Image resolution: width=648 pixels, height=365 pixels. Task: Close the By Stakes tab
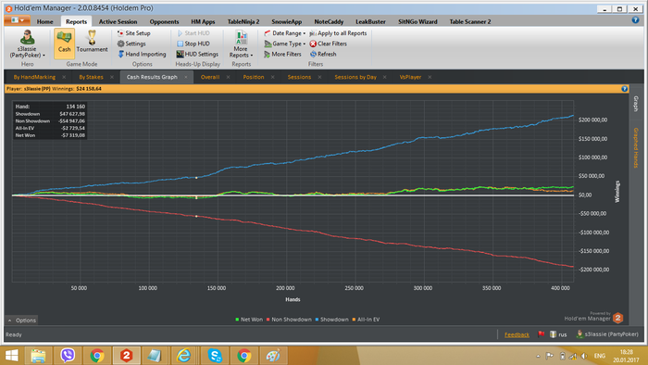[x=112, y=77]
